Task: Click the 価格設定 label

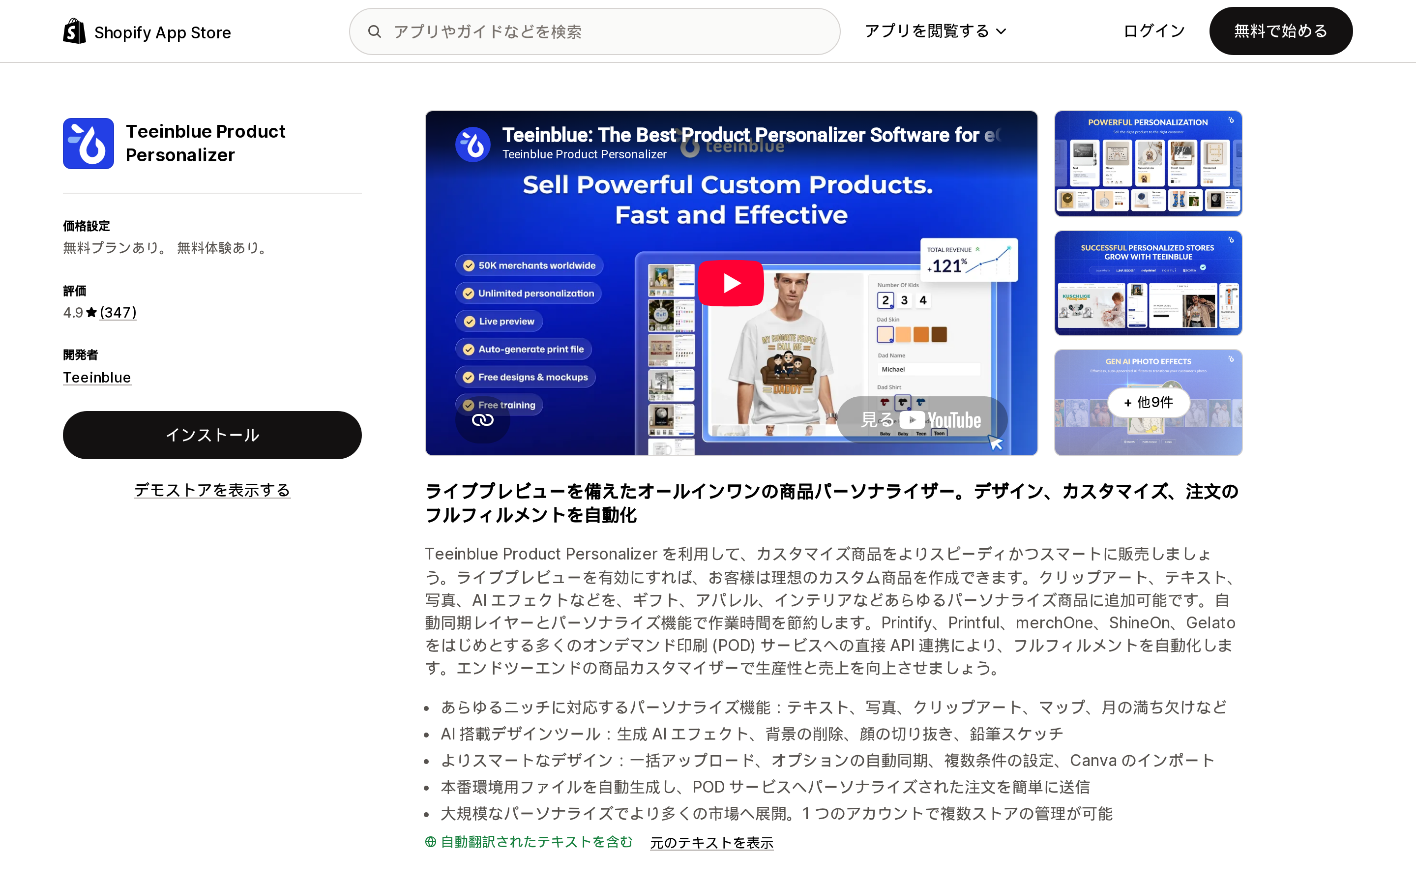Action: (x=87, y=226)
